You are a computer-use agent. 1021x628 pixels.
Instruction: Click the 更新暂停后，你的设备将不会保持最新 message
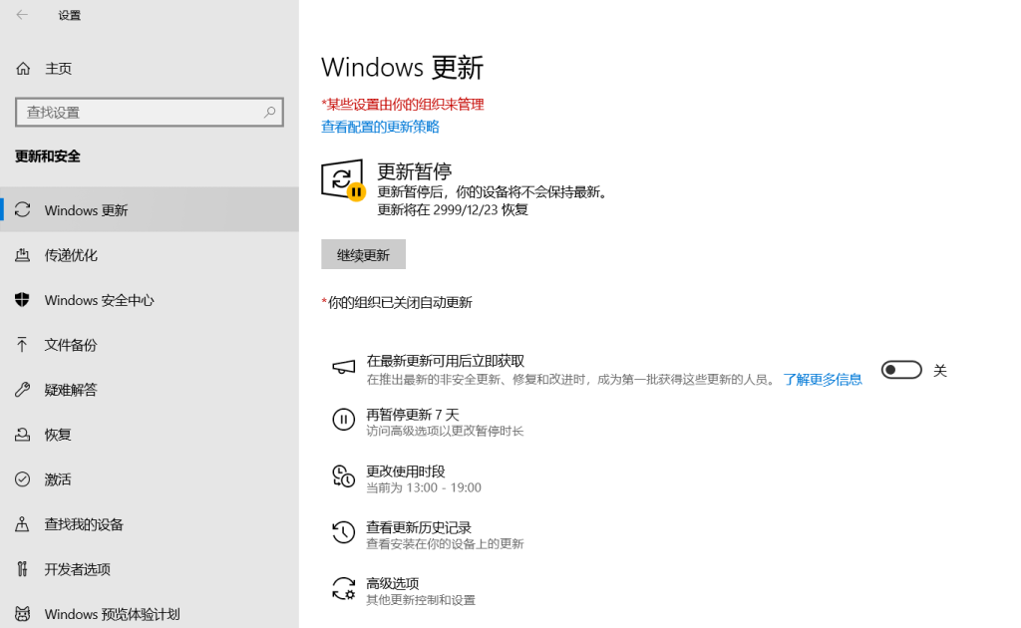point(493,192)
